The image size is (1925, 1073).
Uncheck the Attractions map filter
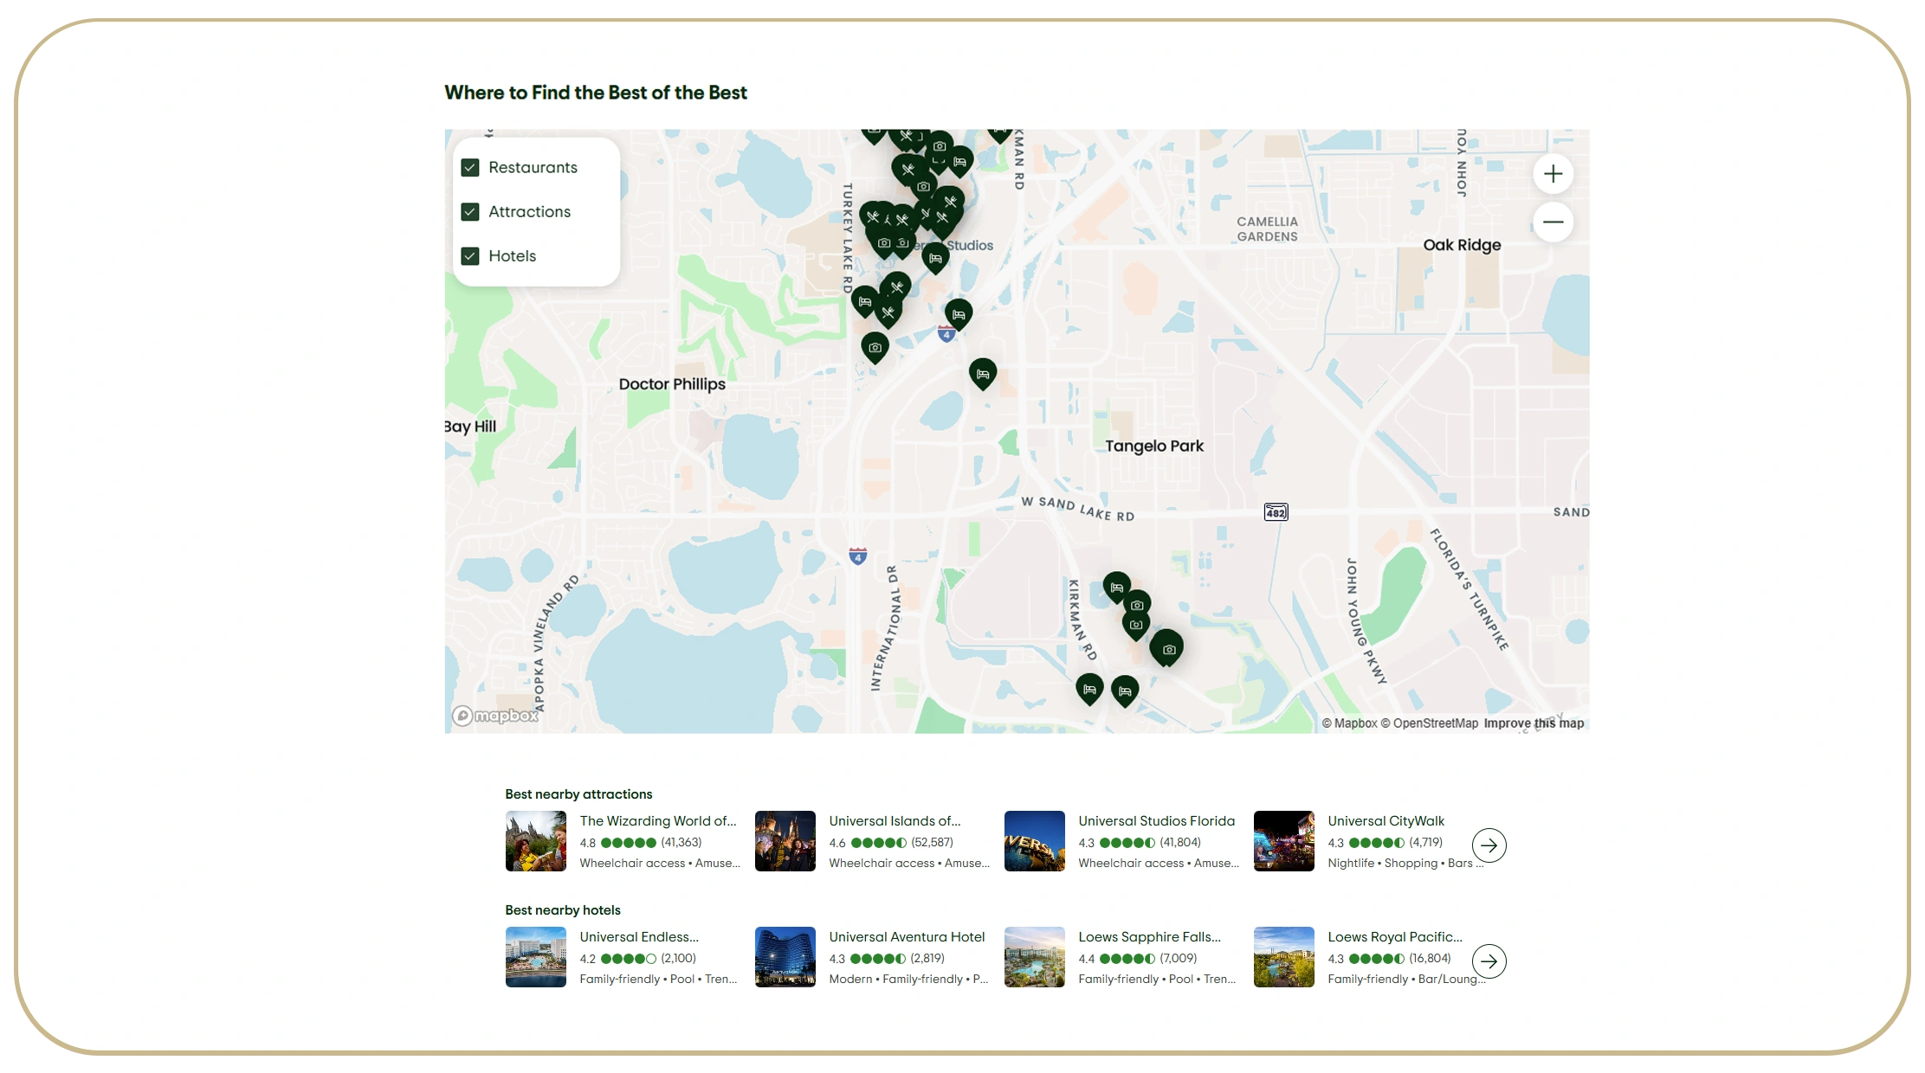[x=470, y=212]
